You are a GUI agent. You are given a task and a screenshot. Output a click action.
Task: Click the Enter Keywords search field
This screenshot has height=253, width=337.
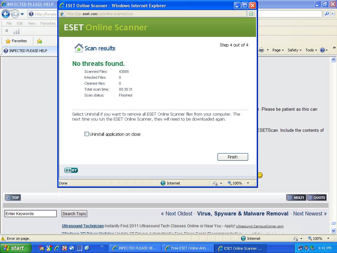(31, 213)
